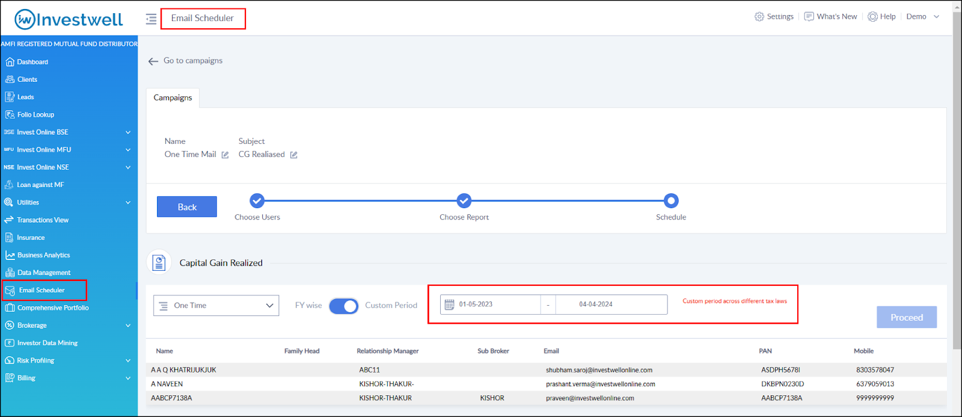Open Settings gear icon
This screenshot has height=417, width=962.
point(759,17)
